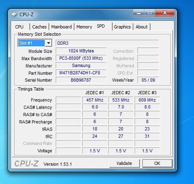Click the 05 / 09 Week/Year value
This screenshot has height=184, width=194.
tap(148, 80)
